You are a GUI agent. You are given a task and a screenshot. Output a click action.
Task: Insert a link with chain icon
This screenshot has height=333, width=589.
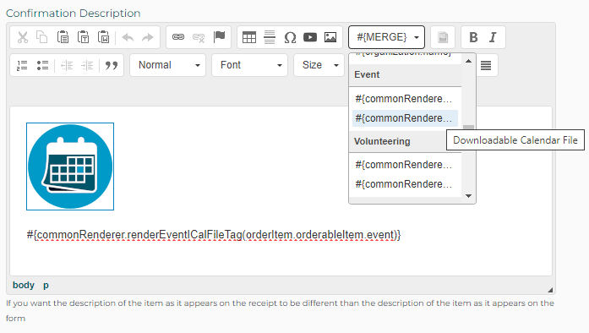(x=178, y=37)
